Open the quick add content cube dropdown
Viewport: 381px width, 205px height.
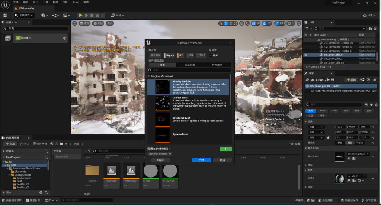[x=45, y=15]
